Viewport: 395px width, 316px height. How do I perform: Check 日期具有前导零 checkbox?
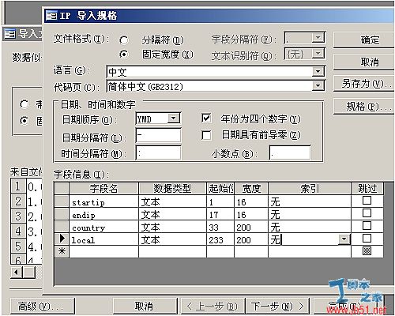coord(206,135)
